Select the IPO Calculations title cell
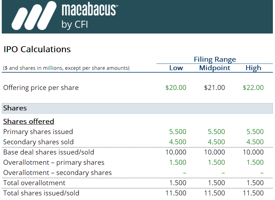 [37, 49]
